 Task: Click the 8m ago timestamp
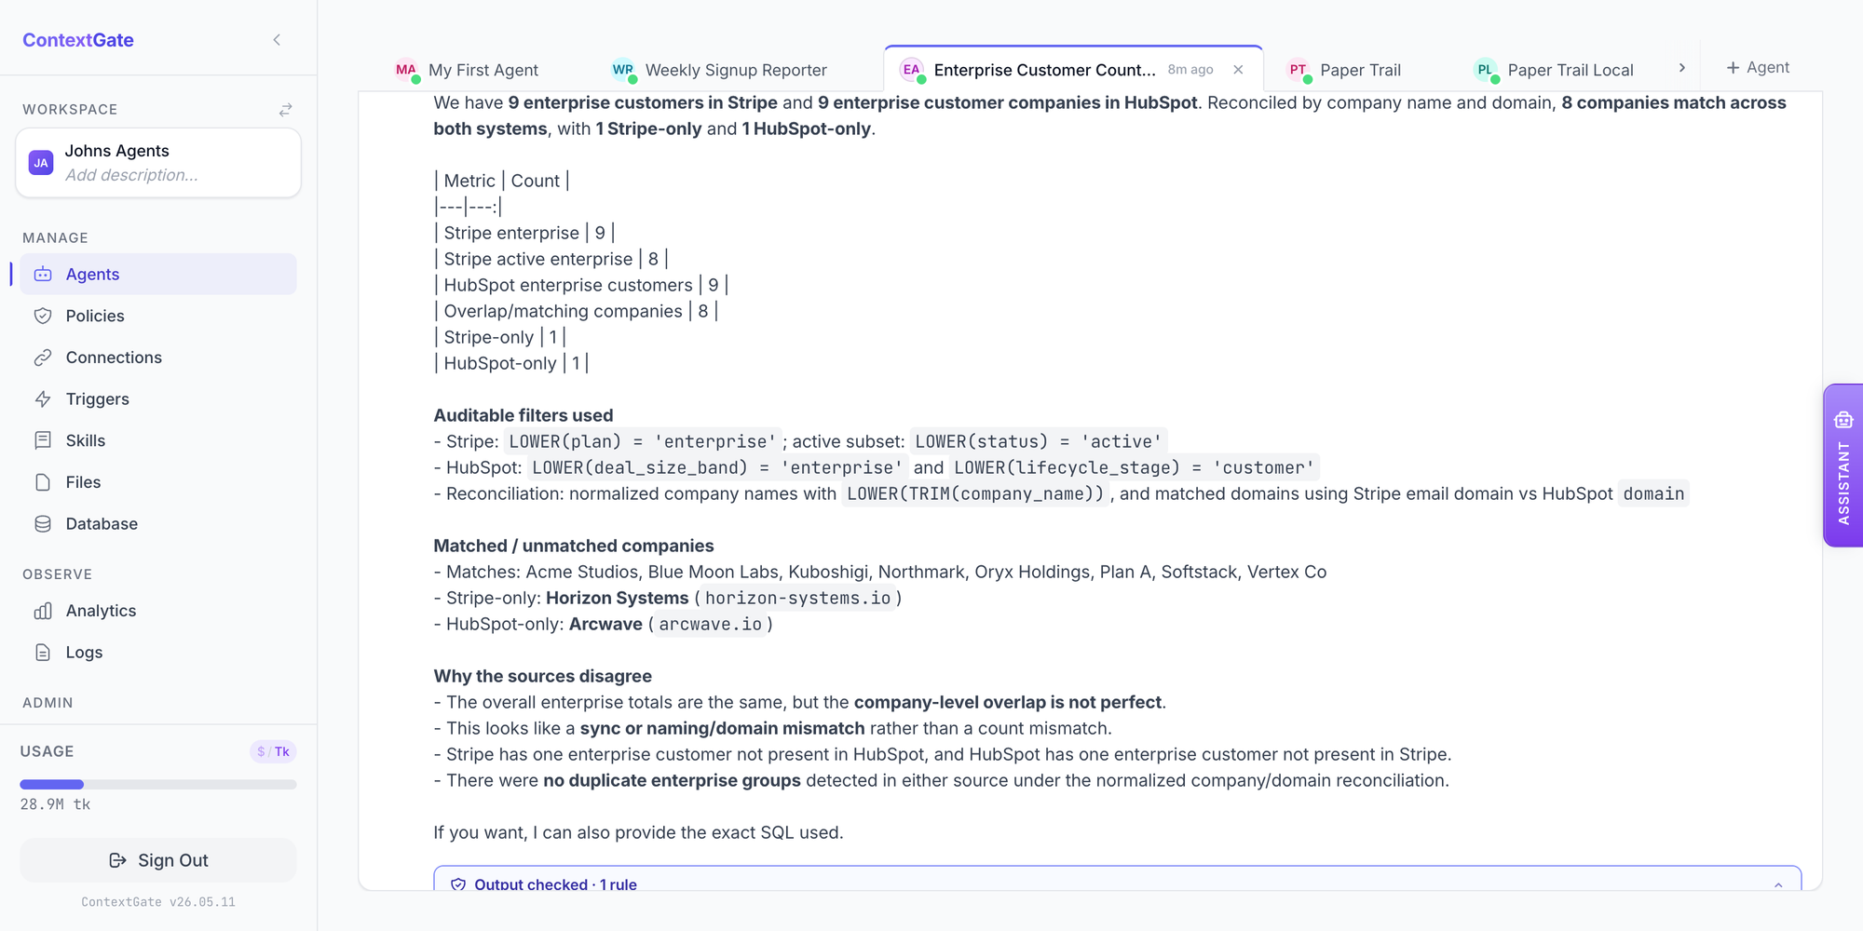click(x=1190, y=70)
